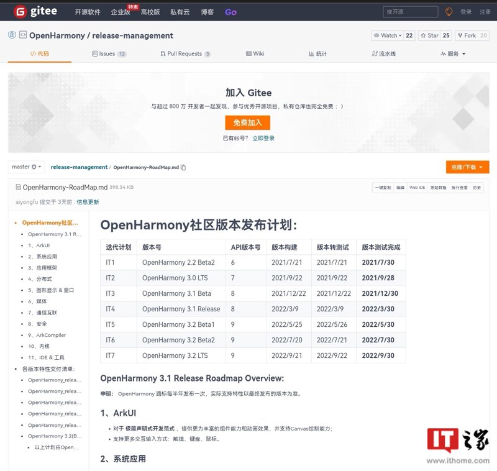Open 私有云 in top navigation

click(x=180, y=12)
